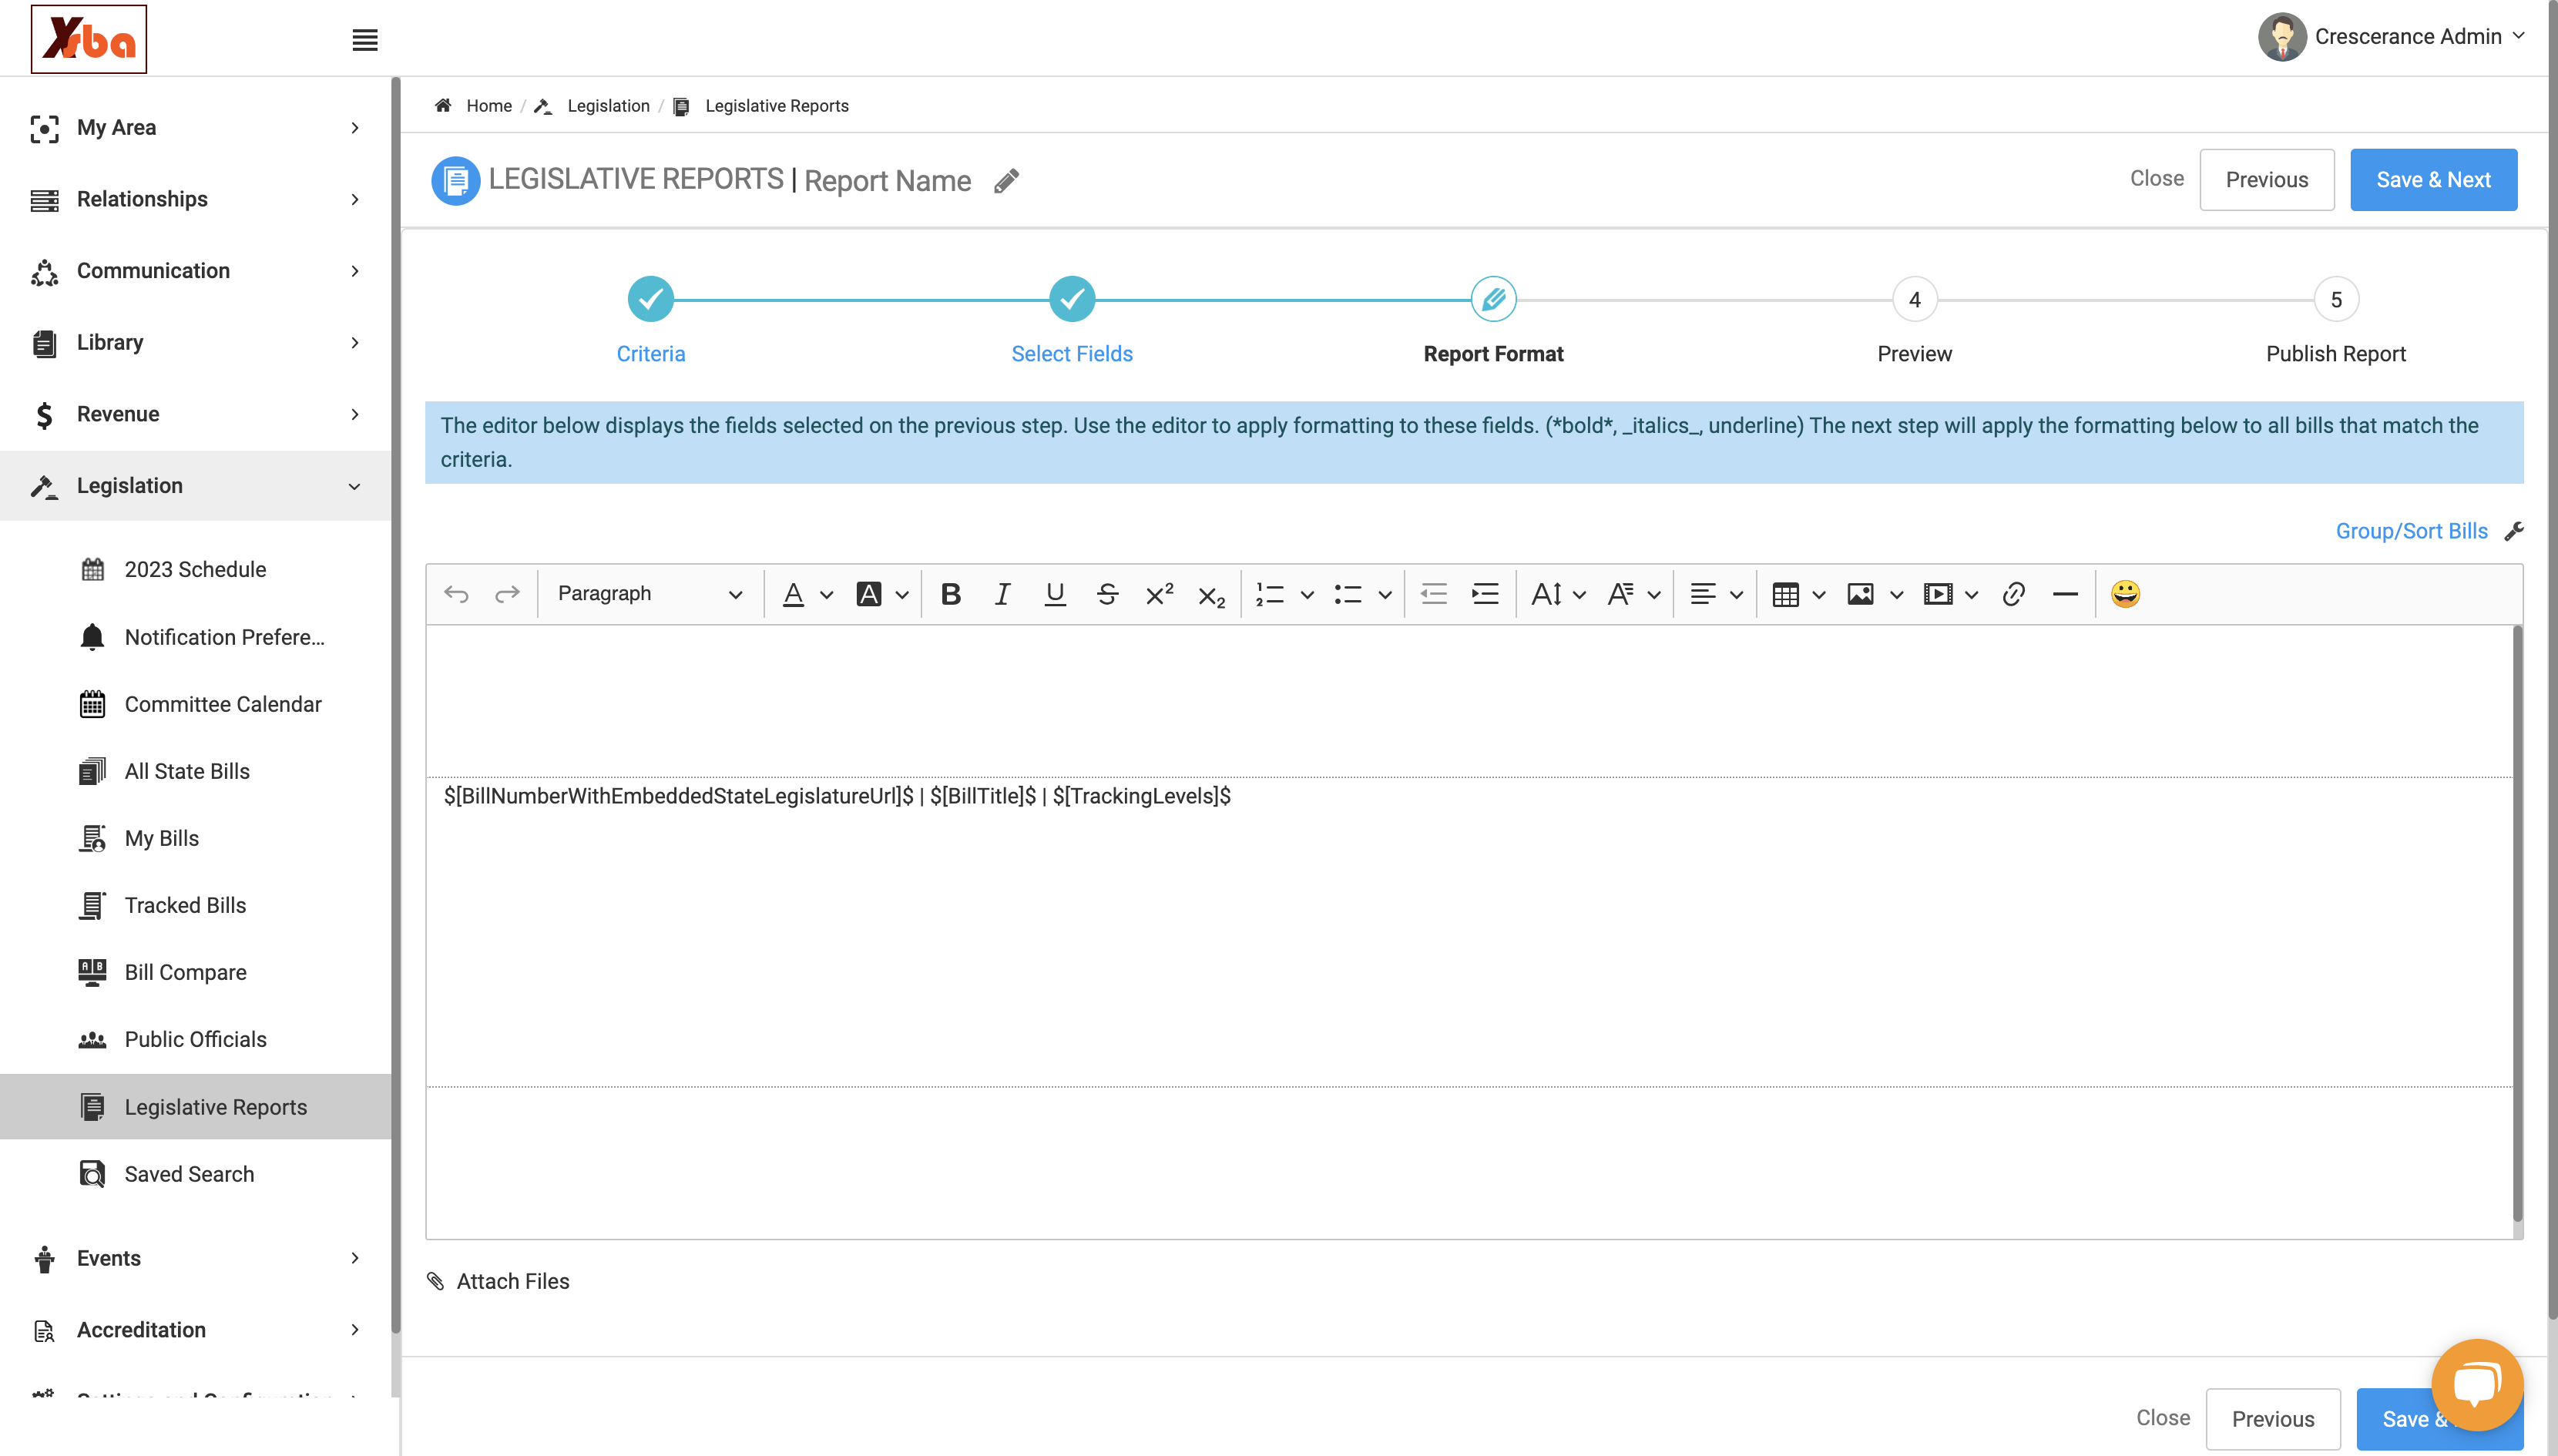Open Tracked Bills in sidebar
The width and height of the screenshot is (2558, 1456).
click(185, 905)
